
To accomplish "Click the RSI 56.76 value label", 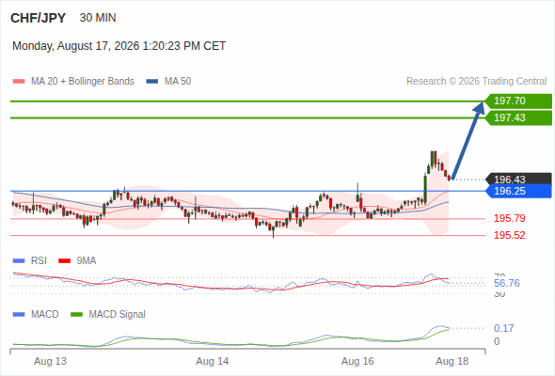I will point(507,283).
